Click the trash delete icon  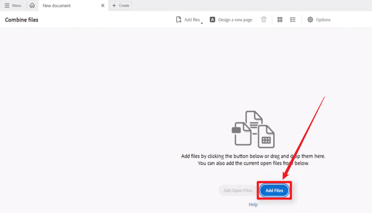click(x=264, y=19)
